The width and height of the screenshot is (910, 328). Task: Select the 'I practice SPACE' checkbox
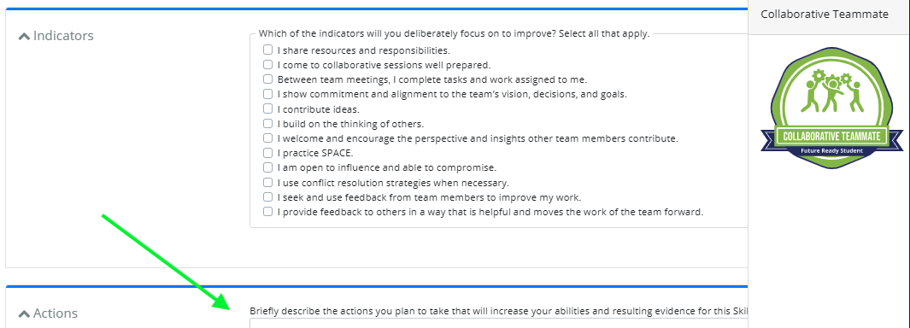pyautogui.click(x=267, y=153)
